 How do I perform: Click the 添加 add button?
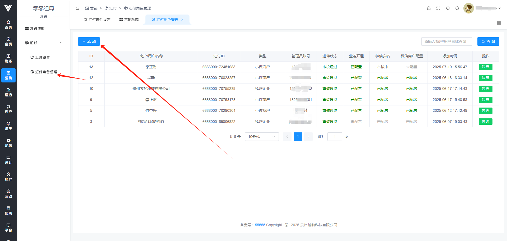pos(89,41)
